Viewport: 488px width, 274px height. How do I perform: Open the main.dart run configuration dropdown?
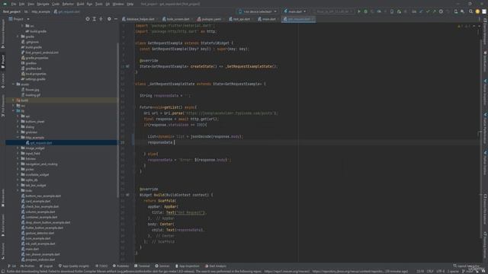[x=294, y=11]
